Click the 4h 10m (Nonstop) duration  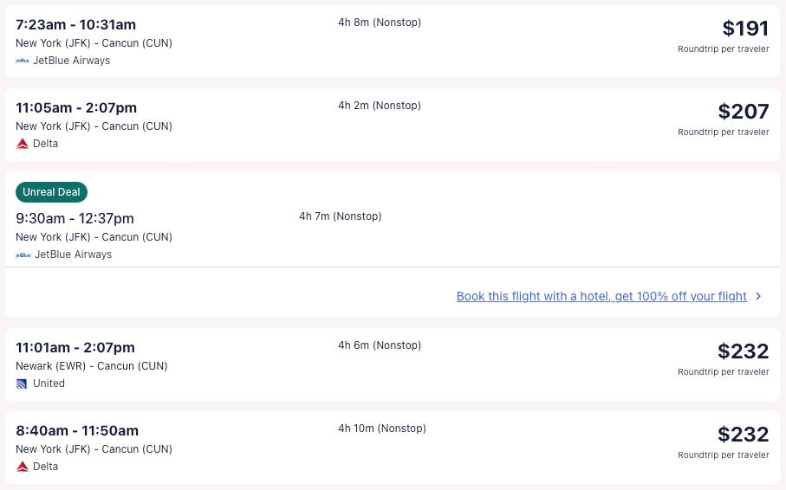tap(382, 429)
